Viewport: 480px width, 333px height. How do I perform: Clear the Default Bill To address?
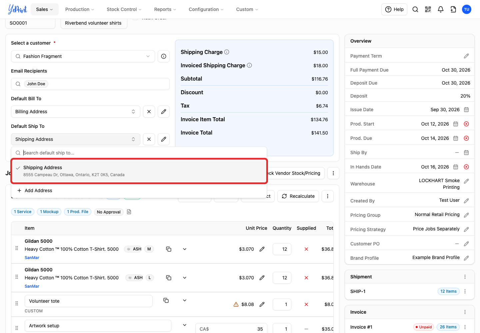coord(149,112)
